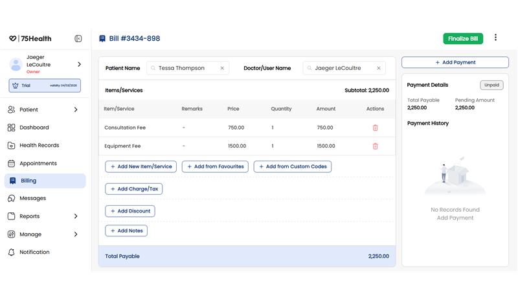The width and height of the screenshot is (518, 303).
Task: Delete the Consultation Fee row
Action: coord(375,128)
